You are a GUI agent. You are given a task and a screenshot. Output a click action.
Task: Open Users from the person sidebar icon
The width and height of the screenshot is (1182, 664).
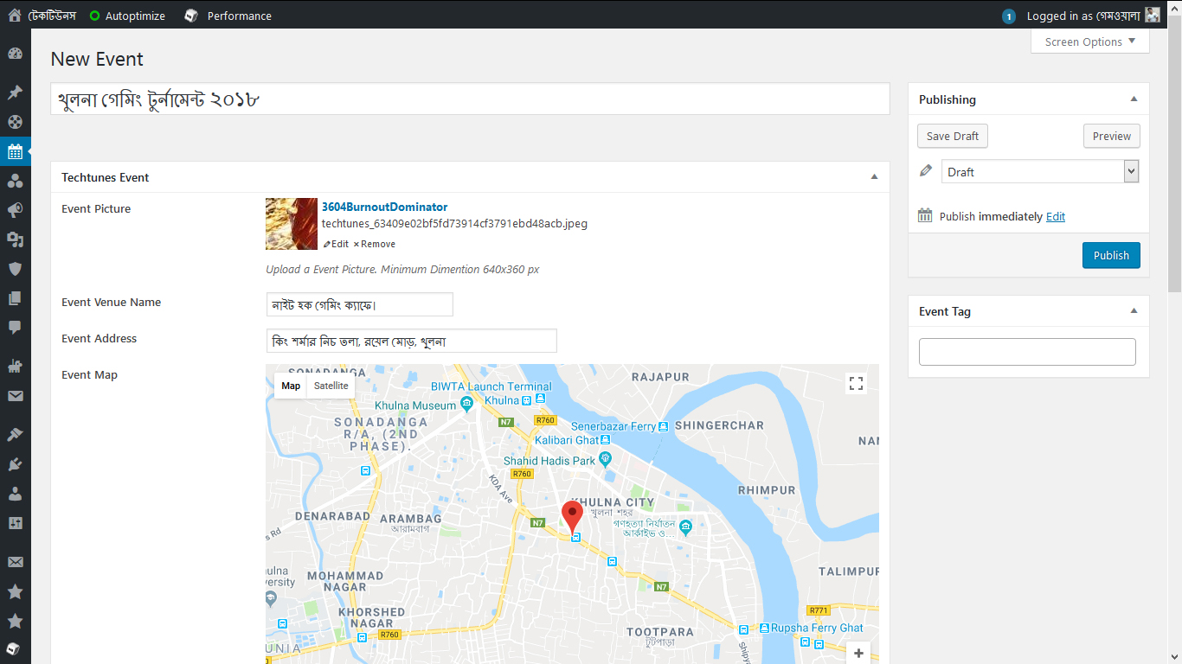pyautogui.click(x=15, y=494)
